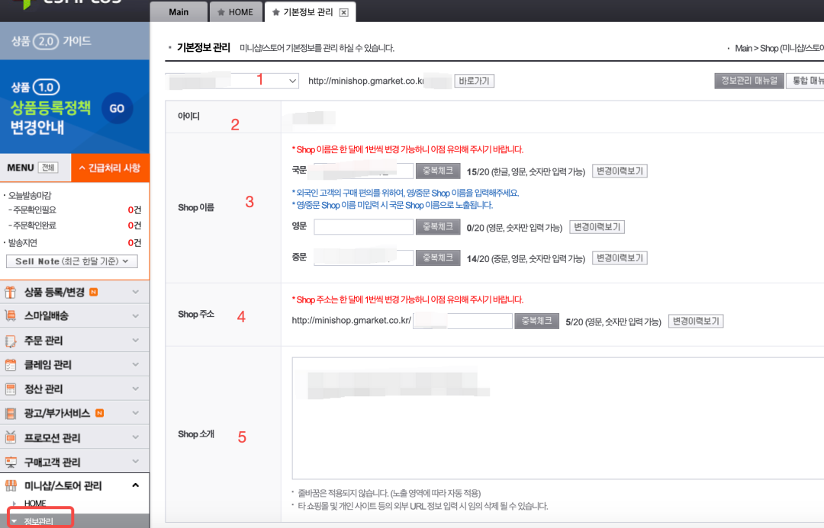Screen dimensions: 824x528
Task: Click the 주문확인필요 count 0건
Action: (x=134, y=210)
